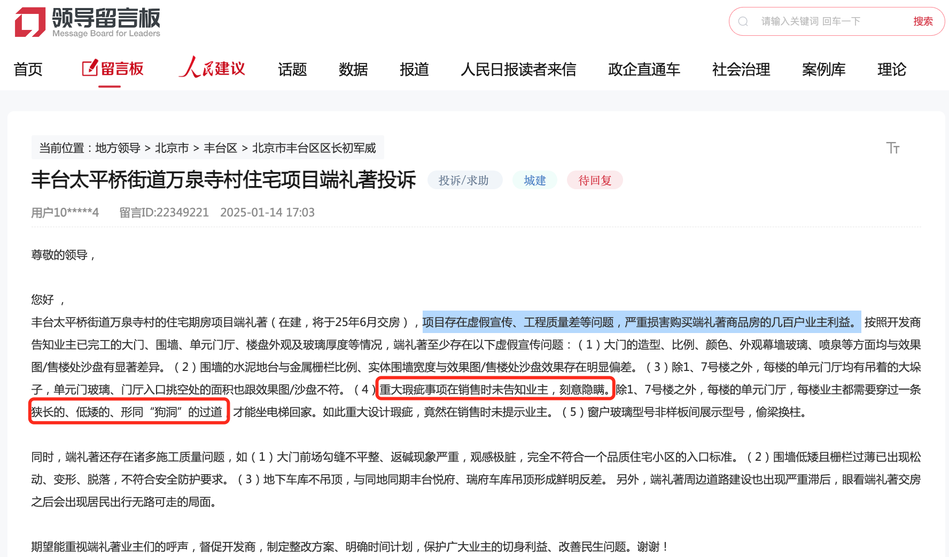Click the search magnifier icon
This screenshot has height=557, width=949.
point(743,21)
